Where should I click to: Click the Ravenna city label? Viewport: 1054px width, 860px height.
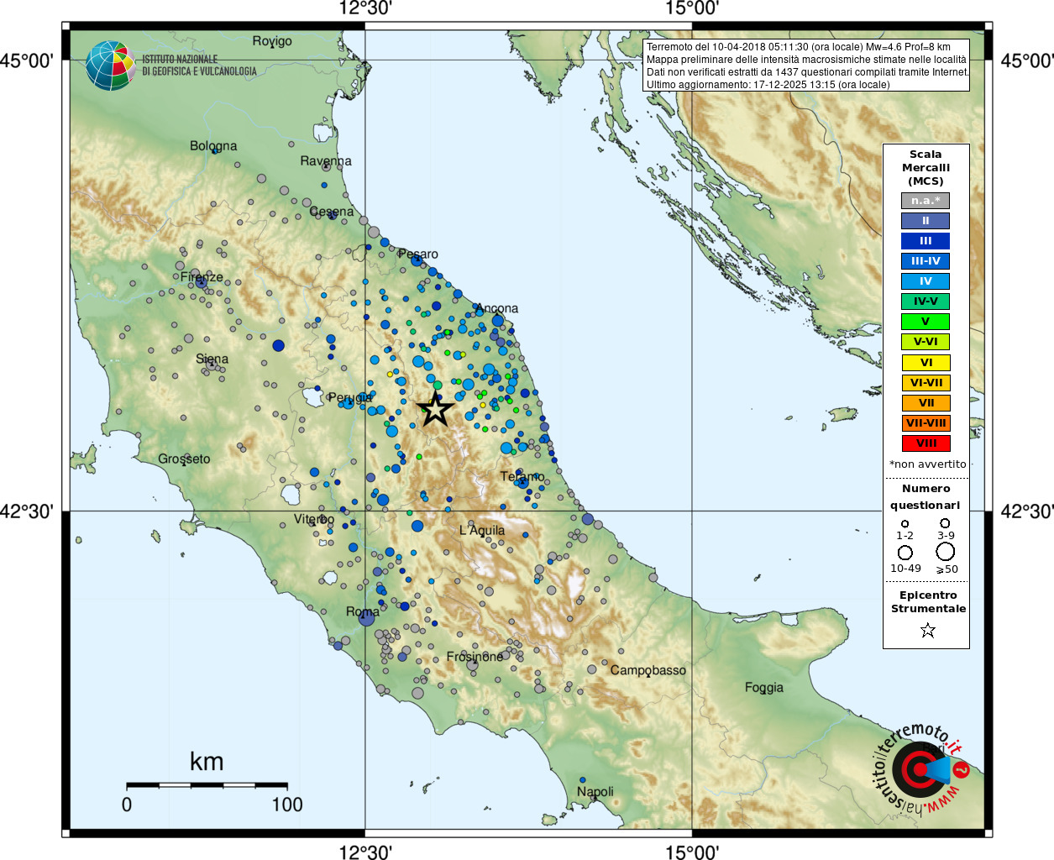click(326, 161)
